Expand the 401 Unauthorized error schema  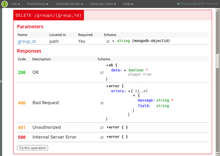point(108,127)
